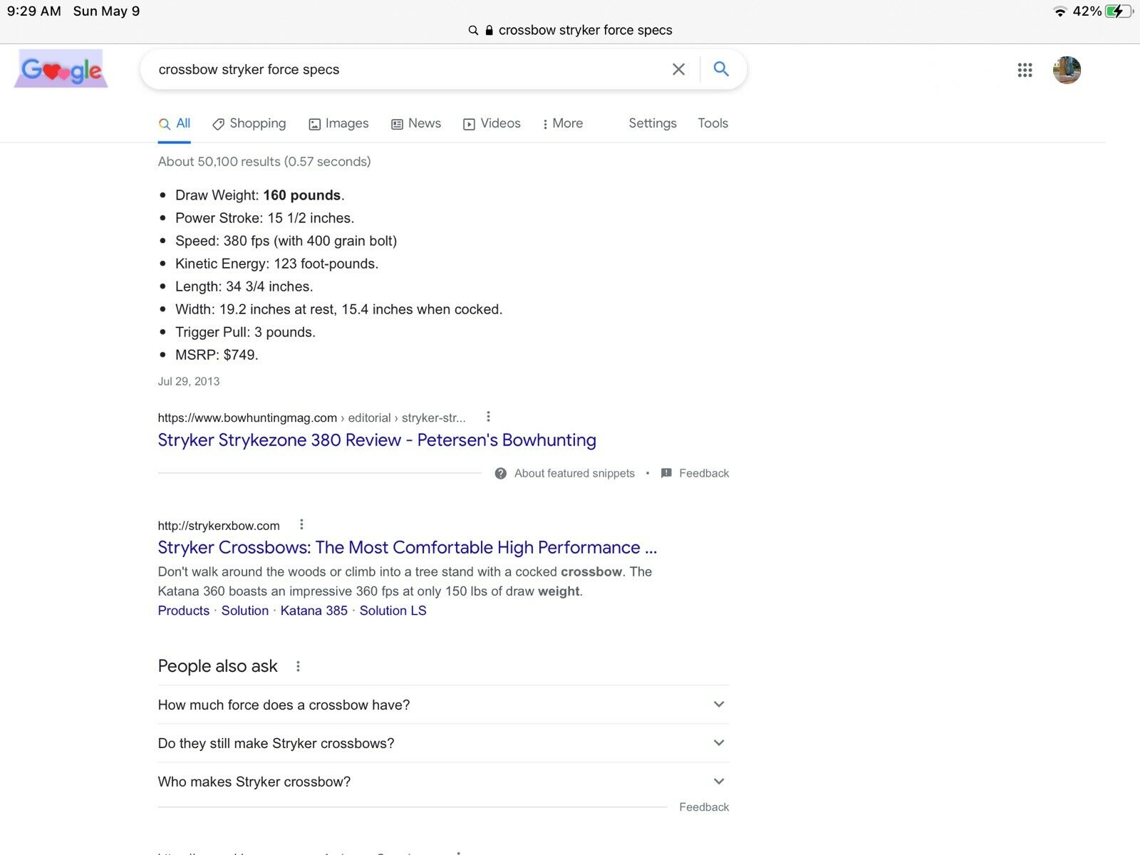
Task: Click Feedback next to featured snippet
Action: (704, 473)
